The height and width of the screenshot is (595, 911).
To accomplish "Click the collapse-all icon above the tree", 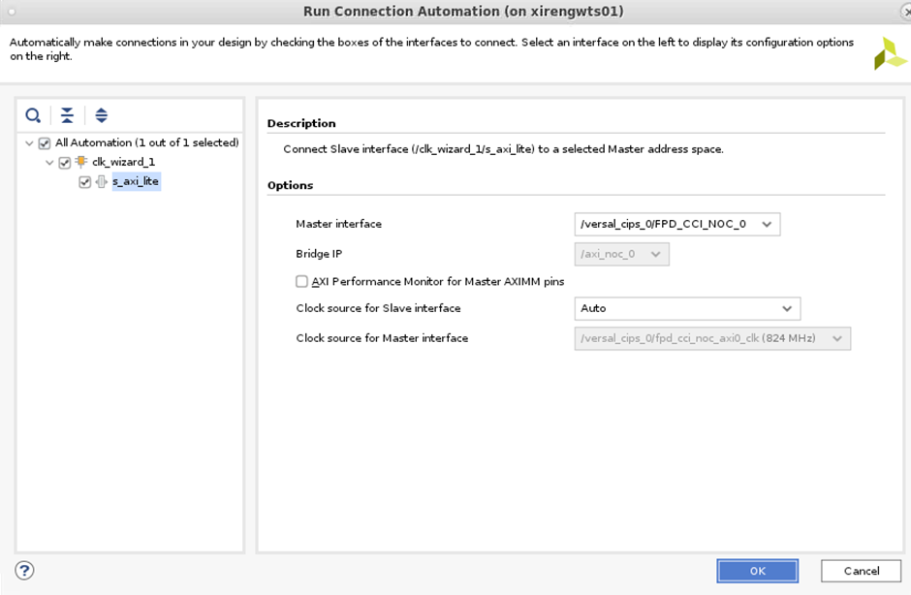I will [67, 115].
